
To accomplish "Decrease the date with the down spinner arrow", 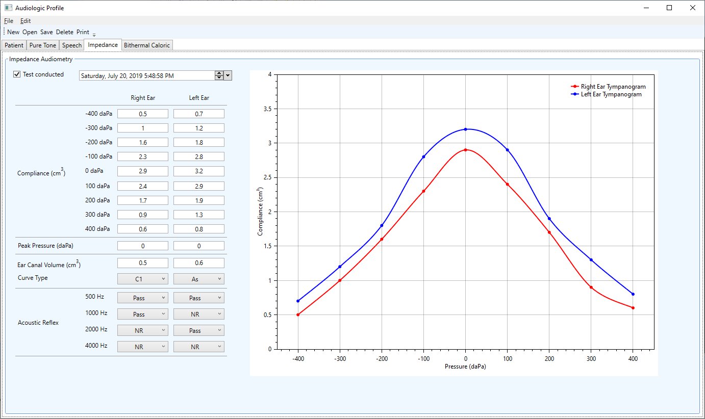I will (x=219, y=77).
